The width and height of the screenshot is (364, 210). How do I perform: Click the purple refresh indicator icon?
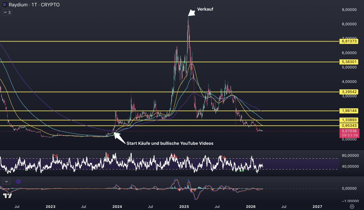click(19, 182)
